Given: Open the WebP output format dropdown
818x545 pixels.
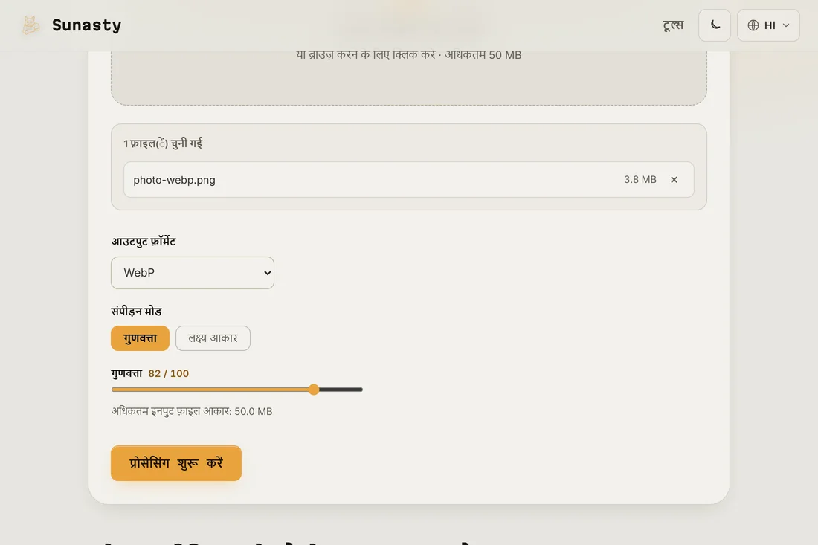Looking at the screenshot, I should coord(193,273).
